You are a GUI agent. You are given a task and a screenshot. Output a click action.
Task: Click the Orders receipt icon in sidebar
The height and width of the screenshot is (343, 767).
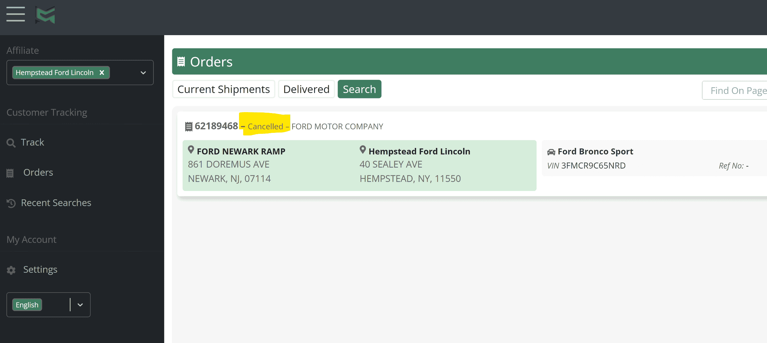10,173
